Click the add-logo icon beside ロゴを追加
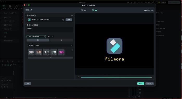The width and height of the screenshot is (182, 99). point(28,15)
